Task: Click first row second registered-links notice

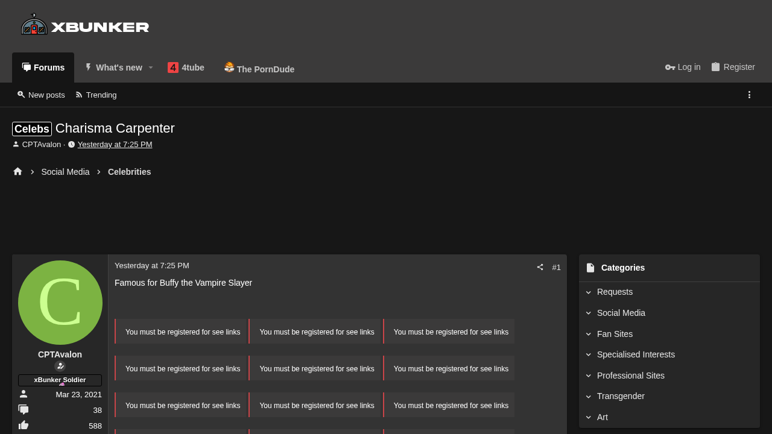Action: pos(315,332)
